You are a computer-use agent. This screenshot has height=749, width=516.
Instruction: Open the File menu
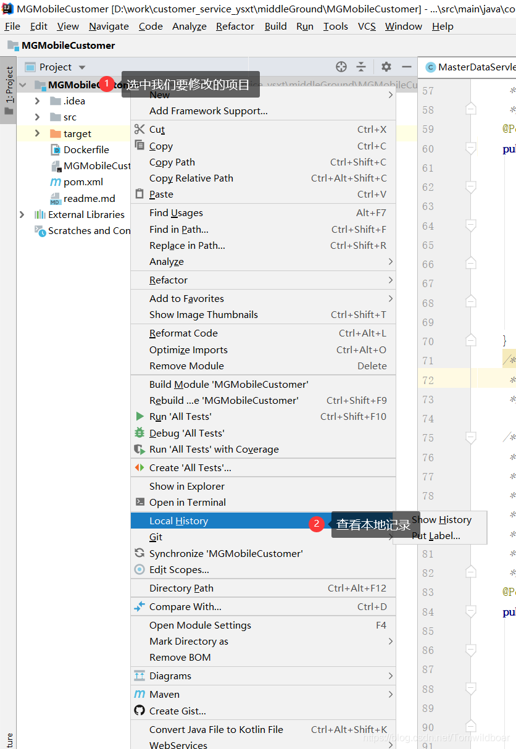pos(12,26)
